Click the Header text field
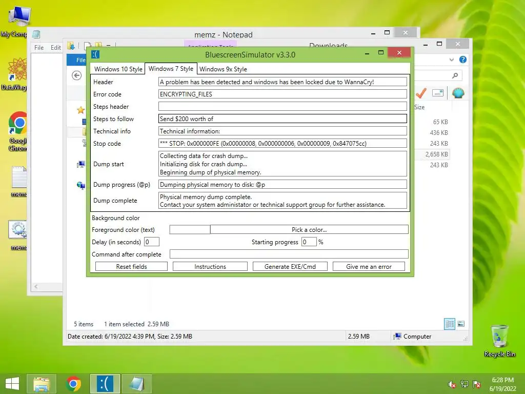Viewport: 525px width, 394px height. coord(282,82)
